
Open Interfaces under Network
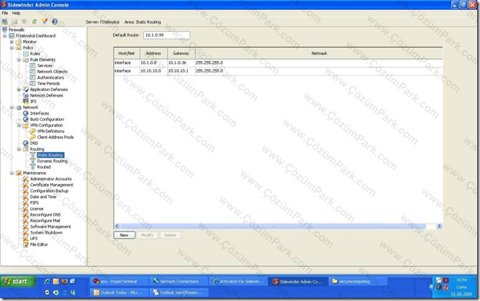(39, 113)
